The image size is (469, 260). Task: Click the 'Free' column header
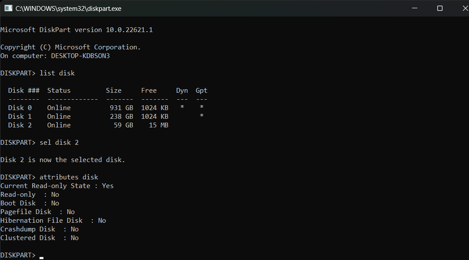tap(149, 91)
